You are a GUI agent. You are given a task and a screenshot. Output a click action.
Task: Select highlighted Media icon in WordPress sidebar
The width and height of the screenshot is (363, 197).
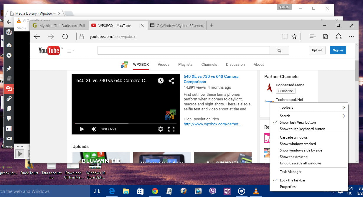click(x=9, y=89)
